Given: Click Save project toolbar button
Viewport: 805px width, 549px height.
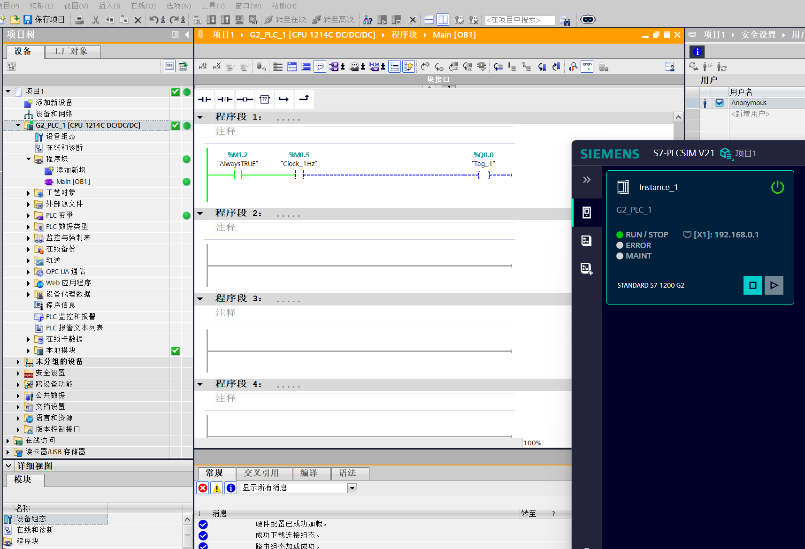Looking at the screenshot, I should click(44, 20).
